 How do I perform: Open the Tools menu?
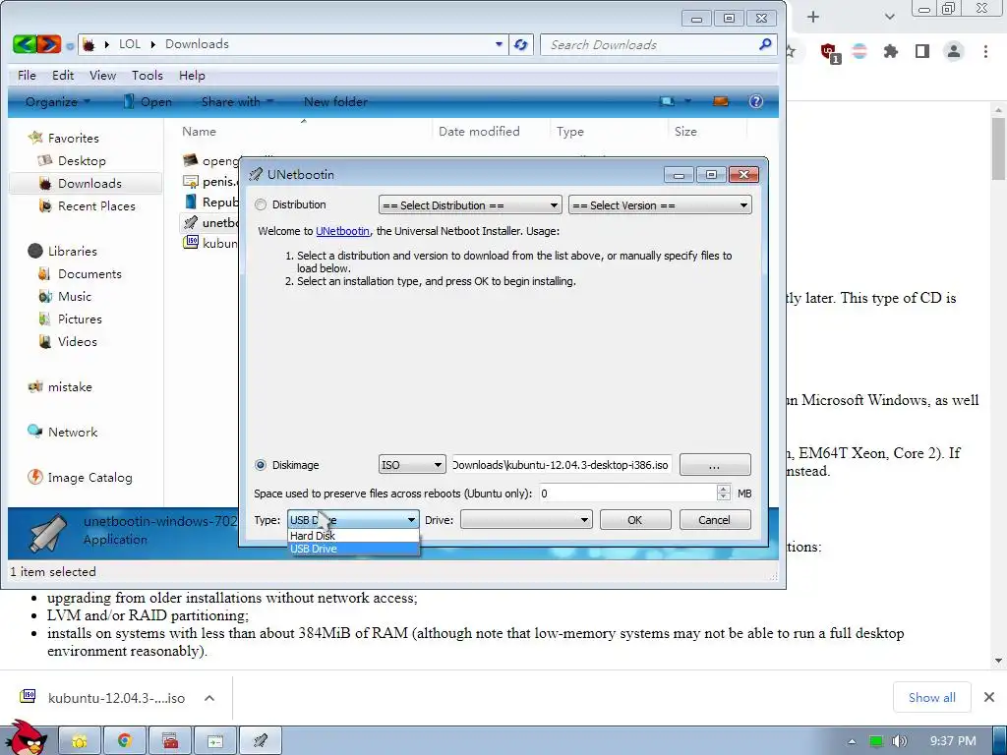(x=148, y=75)
